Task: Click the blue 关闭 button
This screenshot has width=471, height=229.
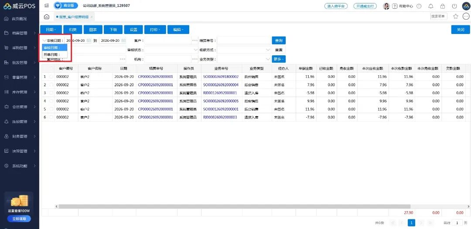Action: 461,30
